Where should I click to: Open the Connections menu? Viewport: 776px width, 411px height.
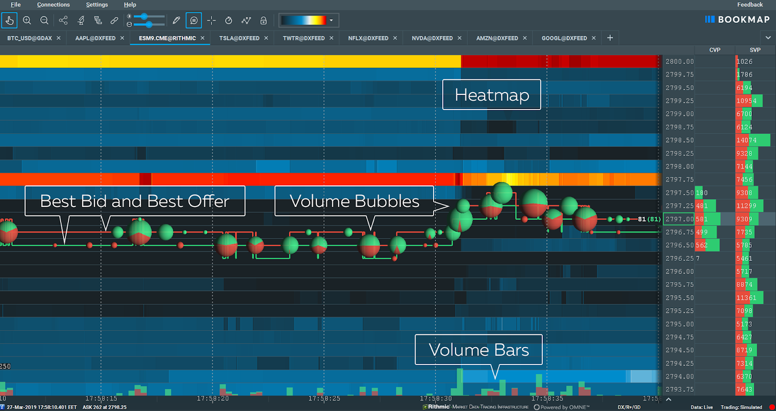tap(53, 5)
